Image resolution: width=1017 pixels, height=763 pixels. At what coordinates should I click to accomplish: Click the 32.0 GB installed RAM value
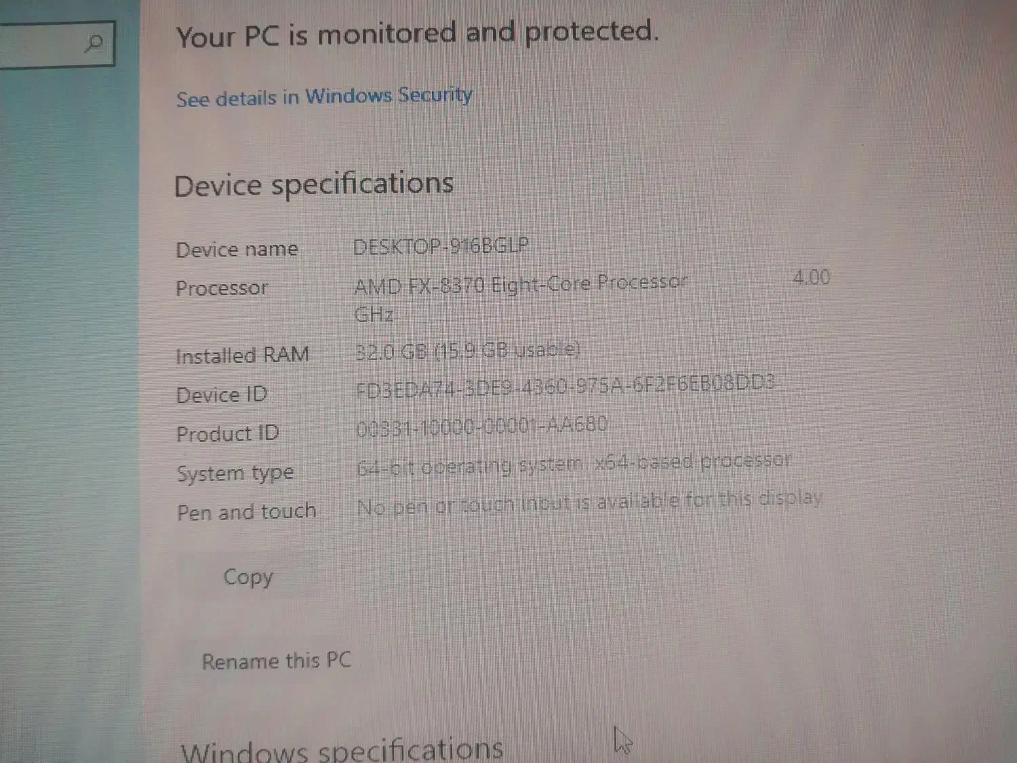468,350
